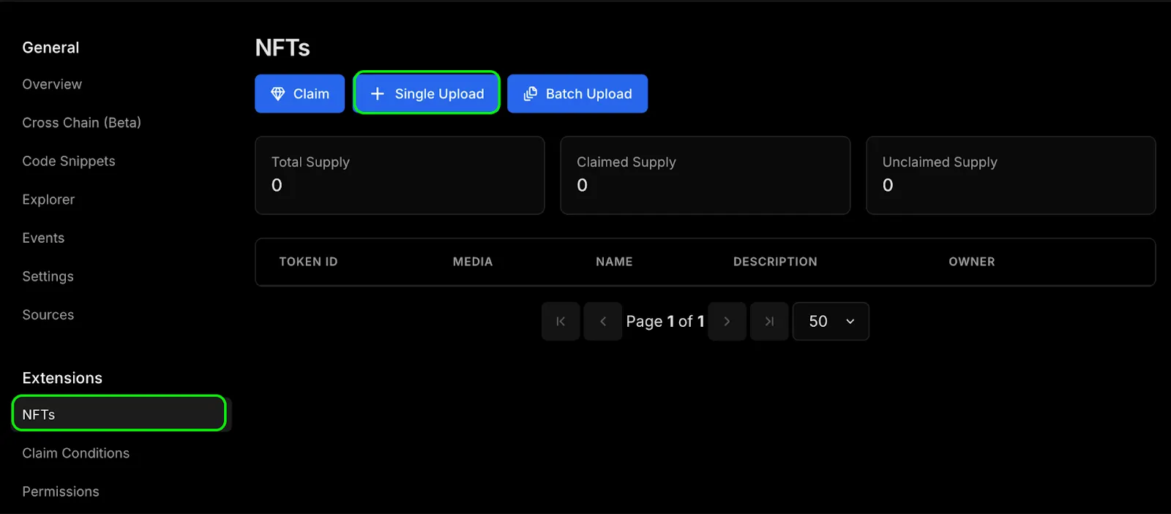View the Events page

pyautogui.click(x=43, y=238)
